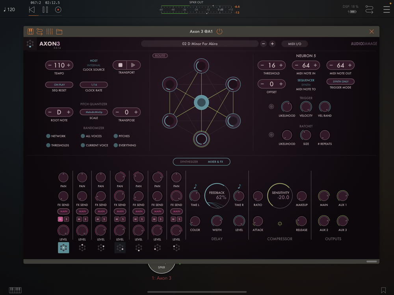Randomize Network
This screenshot has height=295, width=394.
[x=48, y=136]
